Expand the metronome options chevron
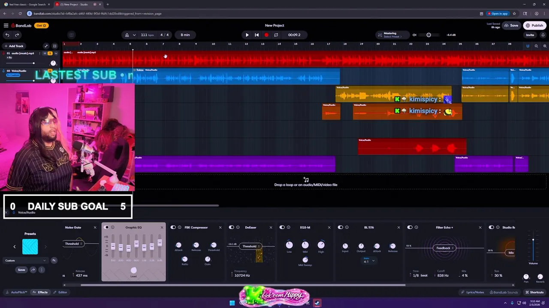The height and width of the screenshot is (308, 549). point(134,35)
